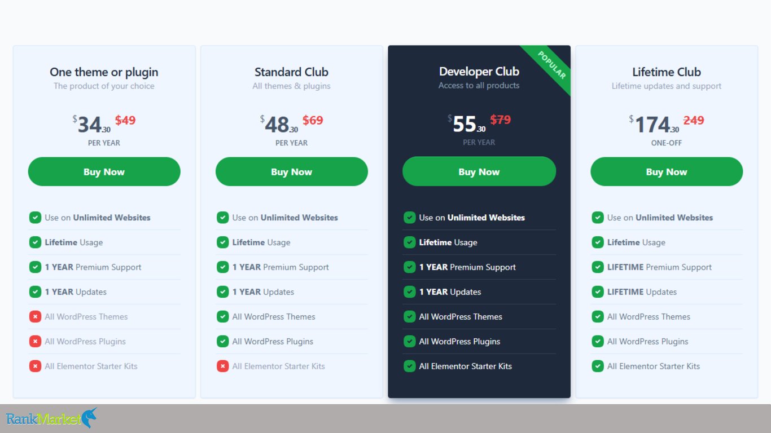Viewport: 771px width, 433px height.
Task: Click check icon for Lifetime Usage in Lifetime Club
Action: [597, 242]
